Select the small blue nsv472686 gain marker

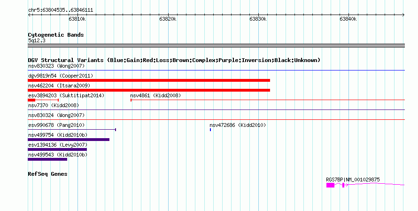pyautogui.click(x=210, y=130)
